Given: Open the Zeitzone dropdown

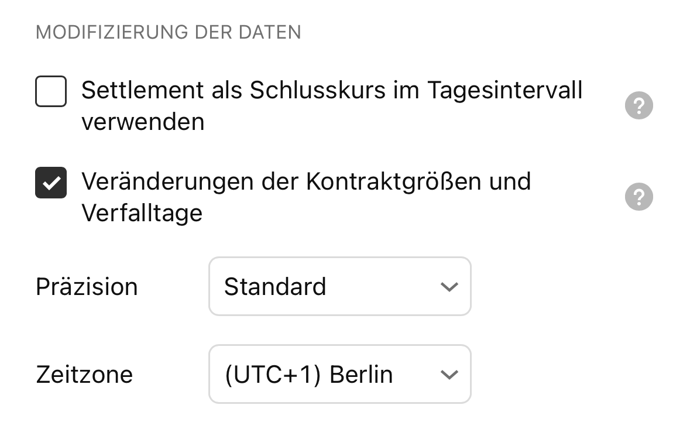Looking at the screenshot, I should click(x=339, y=374).
